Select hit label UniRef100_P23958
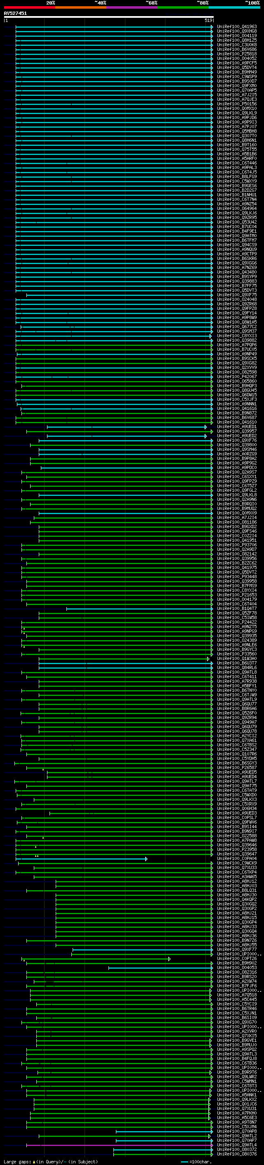264x1165 pixels. pyautogui.click(x=236, y=849)
